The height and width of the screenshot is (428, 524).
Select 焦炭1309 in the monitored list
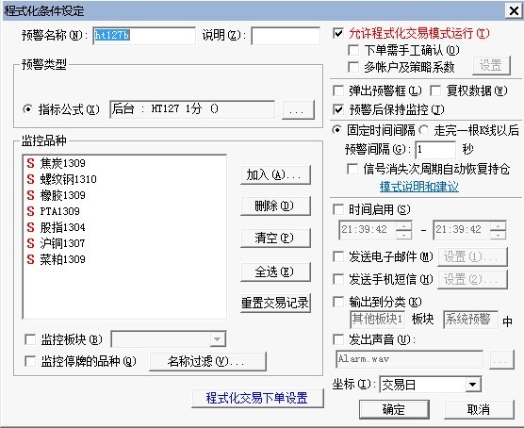[62, 163]
